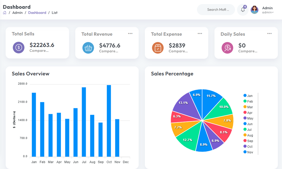Click the Dashboard breadcrumb link
This screenshot has width=282, height=169.
(37, 13)
